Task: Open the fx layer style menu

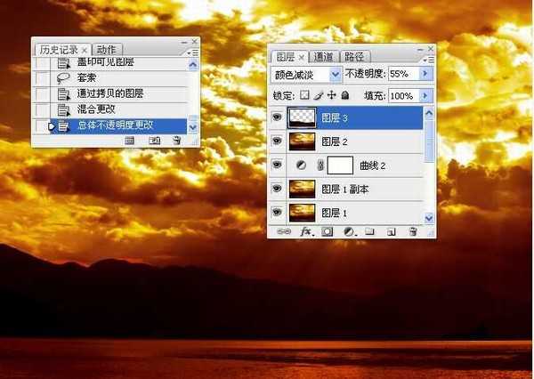Action: pyautogui.click(x=307, y=231)
